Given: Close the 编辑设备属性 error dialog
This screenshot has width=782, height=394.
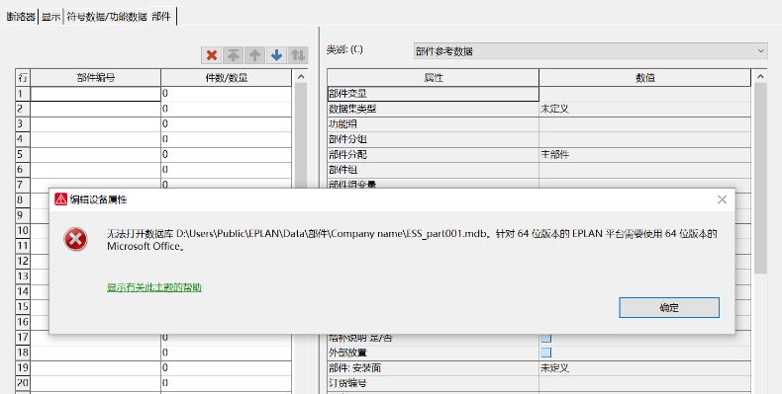Looking at the screenshot, I should pyautogui.click(x=722, y=199).
